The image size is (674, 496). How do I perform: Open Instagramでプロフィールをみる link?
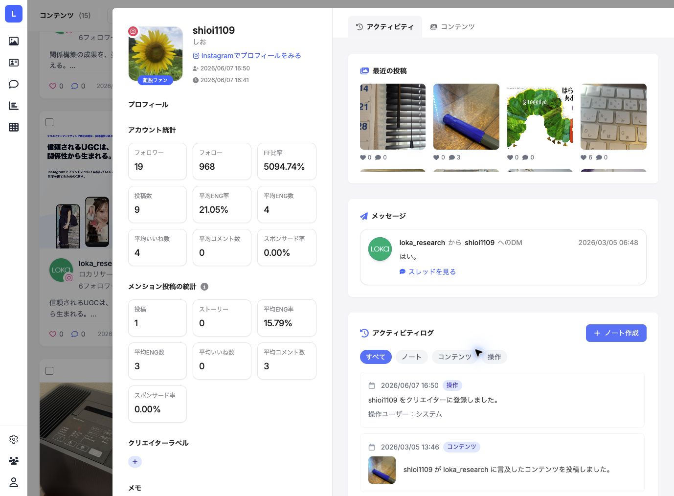pos(247,56)
